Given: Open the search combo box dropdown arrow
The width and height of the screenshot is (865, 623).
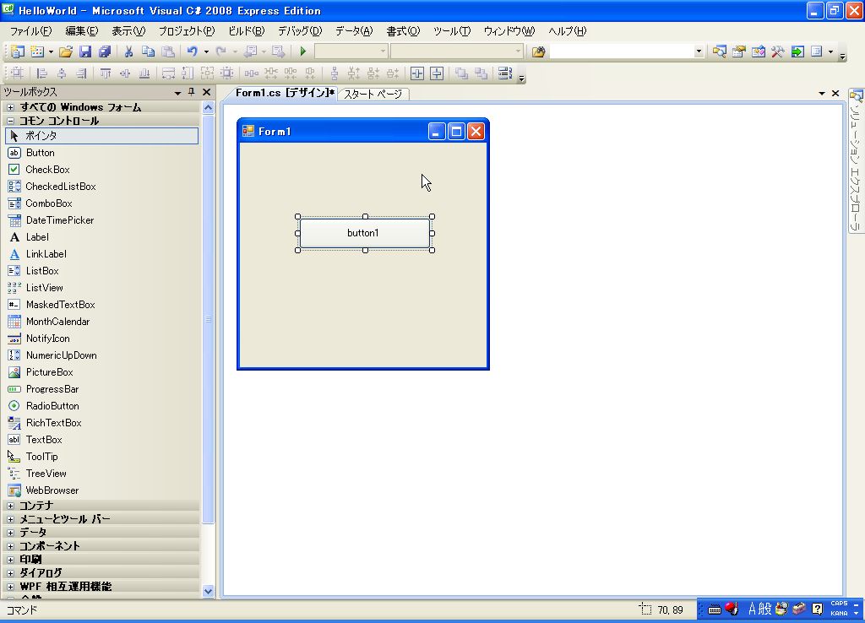Looking at the screenshot, I should click(699, 51).
